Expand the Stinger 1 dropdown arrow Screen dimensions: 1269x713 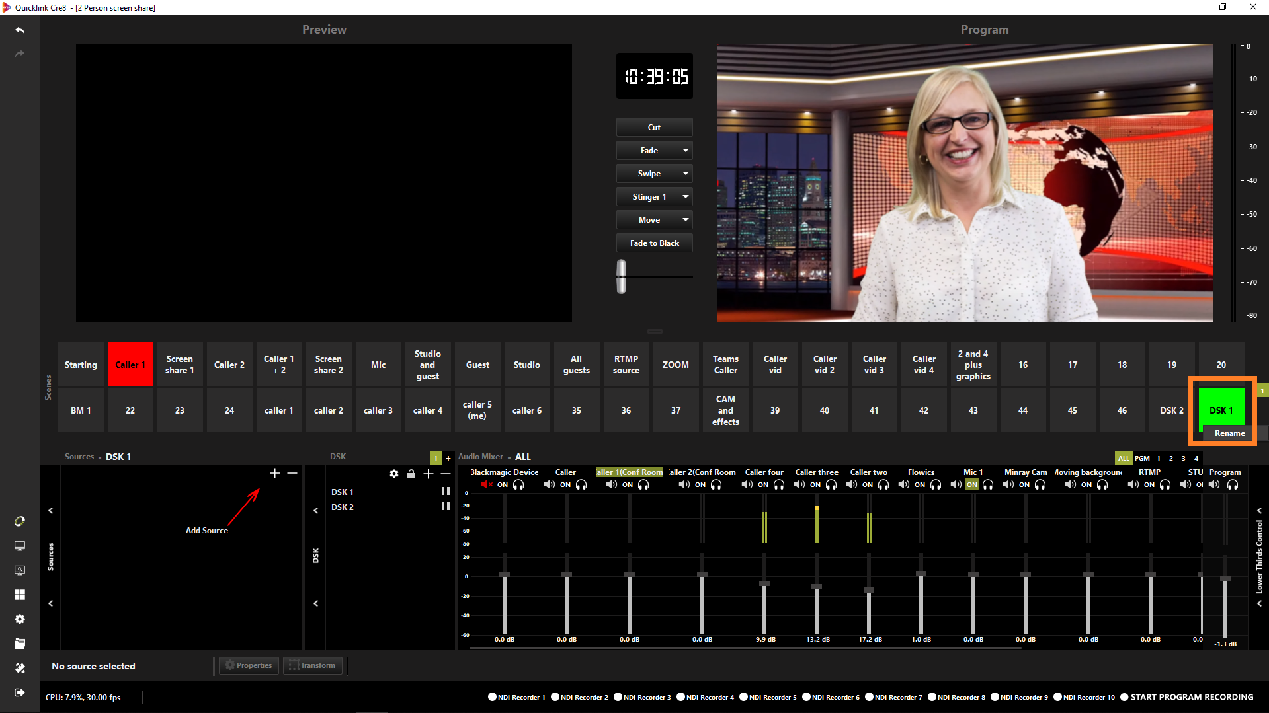pos(686,197)
